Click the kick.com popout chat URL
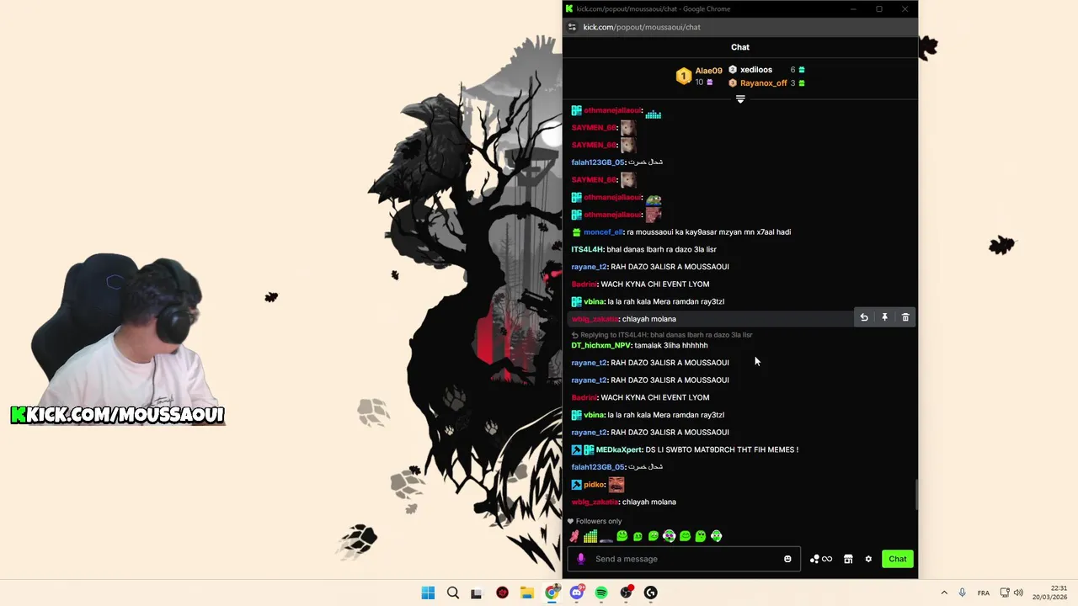Image resolution: width=1078 pixels, height=606 pixels. pos(642,27)
